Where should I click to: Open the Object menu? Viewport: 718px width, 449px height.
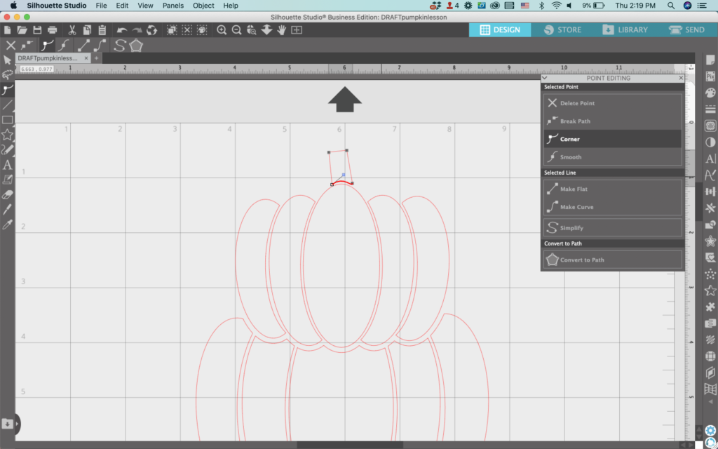pyautogui.click(x=203, y=6)
